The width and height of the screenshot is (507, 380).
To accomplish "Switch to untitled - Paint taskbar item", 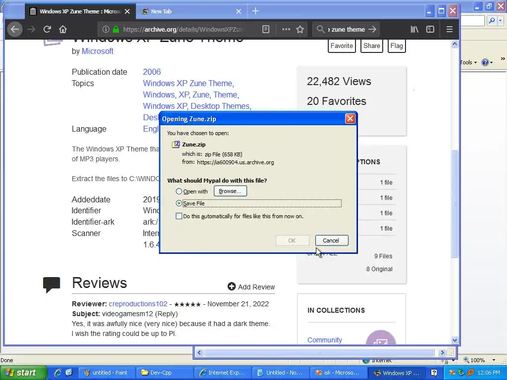I will (x=106, y=373).
